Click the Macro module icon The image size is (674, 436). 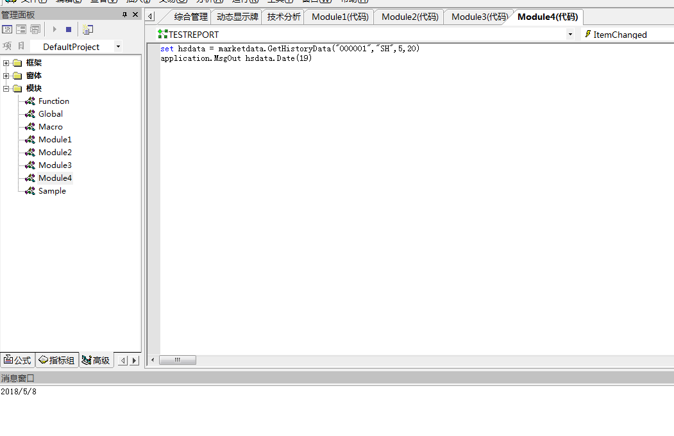coord(30,127)
